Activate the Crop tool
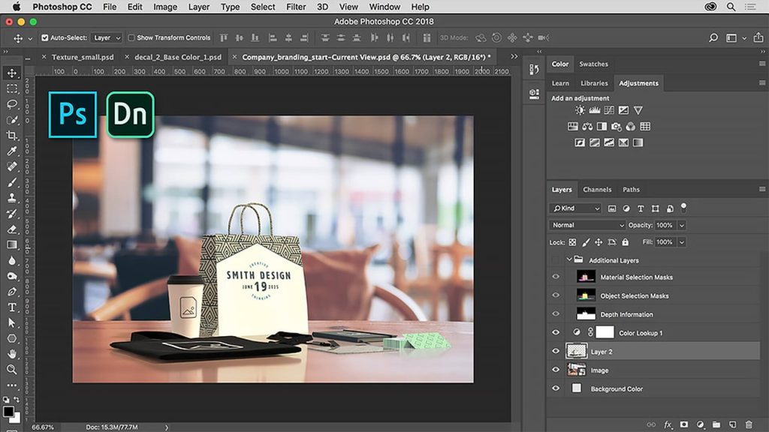769x432 pixels. click(x=11, y=136)
